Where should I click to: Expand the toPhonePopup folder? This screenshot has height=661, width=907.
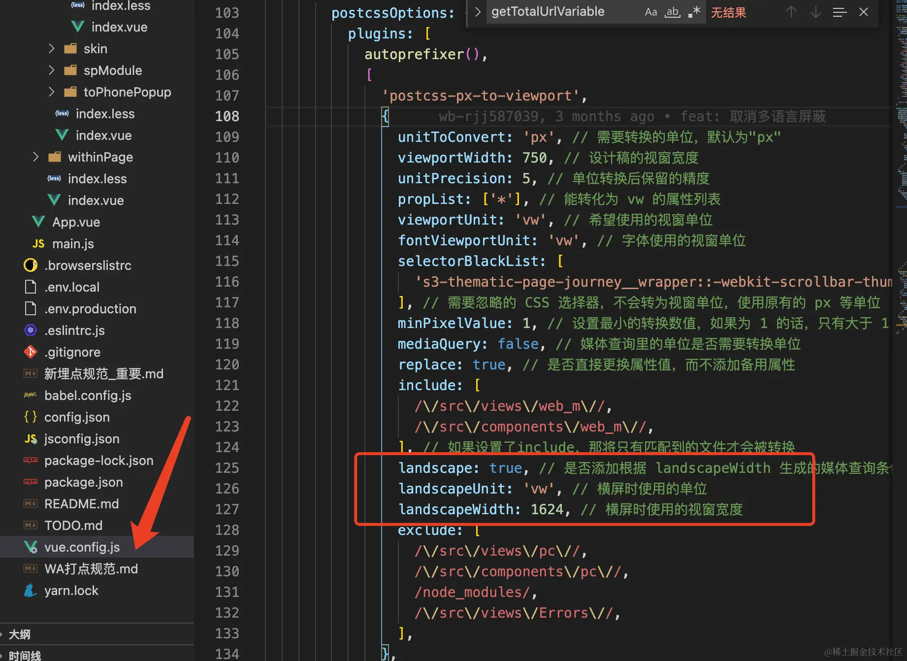click(51, 92)
